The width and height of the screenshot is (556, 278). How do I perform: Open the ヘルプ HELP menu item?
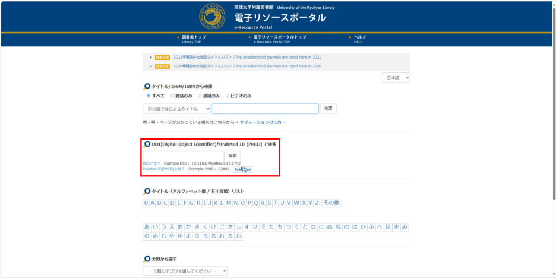coord(359,39)
